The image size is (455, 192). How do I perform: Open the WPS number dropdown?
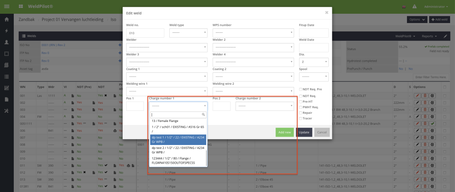coord(253,33)
